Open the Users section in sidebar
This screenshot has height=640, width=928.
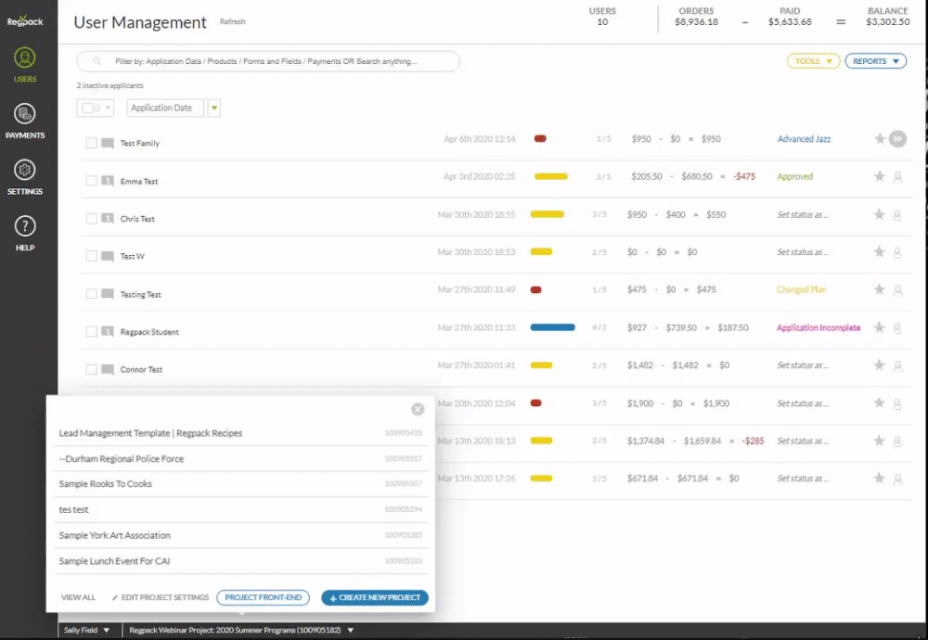tap(25, 65)
